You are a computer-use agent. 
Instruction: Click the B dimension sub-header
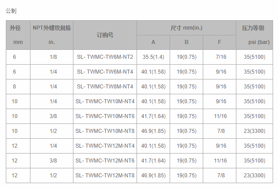point(186,42)
